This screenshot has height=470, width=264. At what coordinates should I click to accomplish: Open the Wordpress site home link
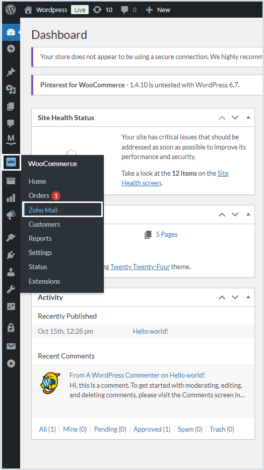click(x=46, y=10)
